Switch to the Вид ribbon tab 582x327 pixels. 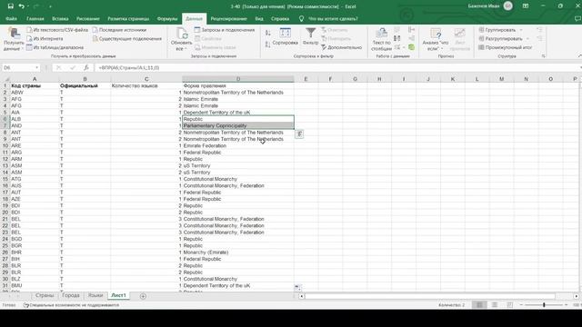point(259,18)
